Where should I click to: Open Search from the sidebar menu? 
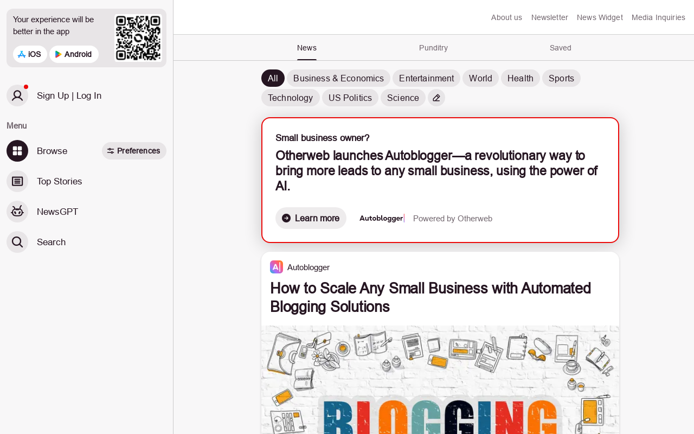pos(52,242)
